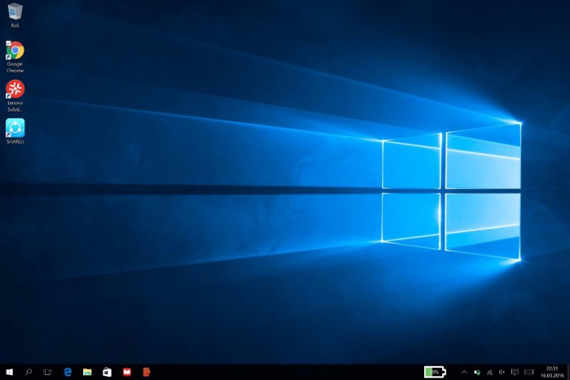Image resolution: width=570 pixels, height=380 pixels.
Task: Click the battery level indicator
Action: point(435,372)
